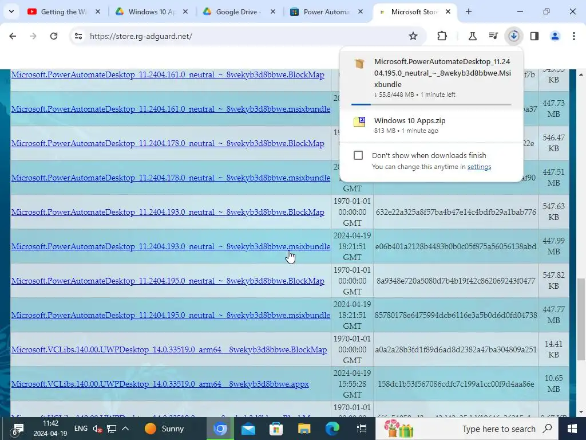
Task: Open Microsoft Store from taskbar
Action: (276, 429)
